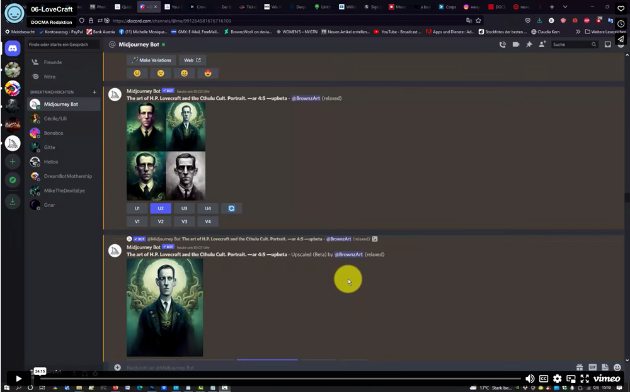Click the 'Finde oder starte ein Gespräch' field

click(64, 45)
